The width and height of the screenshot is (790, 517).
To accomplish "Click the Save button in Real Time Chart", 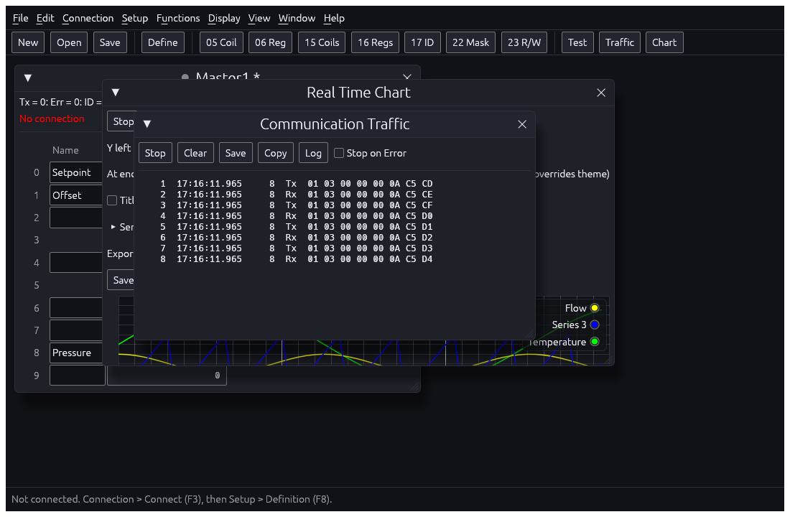I will click(x=121, y=280).
